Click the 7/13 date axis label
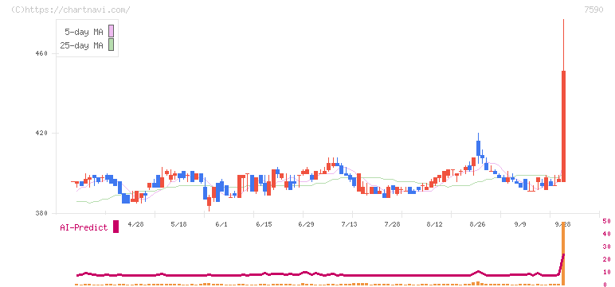The height and width of the screenshot is (287, 615). [349, 224]
